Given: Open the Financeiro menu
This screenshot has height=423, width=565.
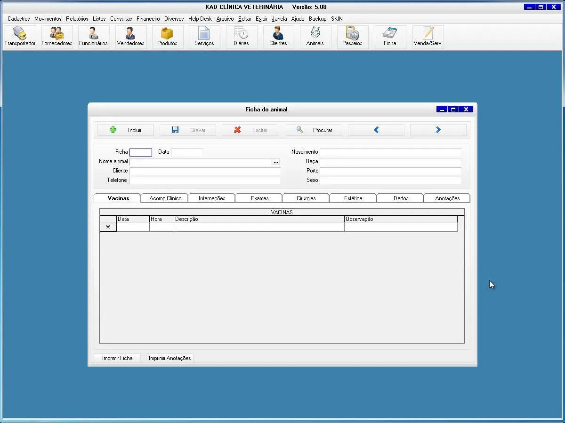Looking at the screenshot, I should 148,19.
